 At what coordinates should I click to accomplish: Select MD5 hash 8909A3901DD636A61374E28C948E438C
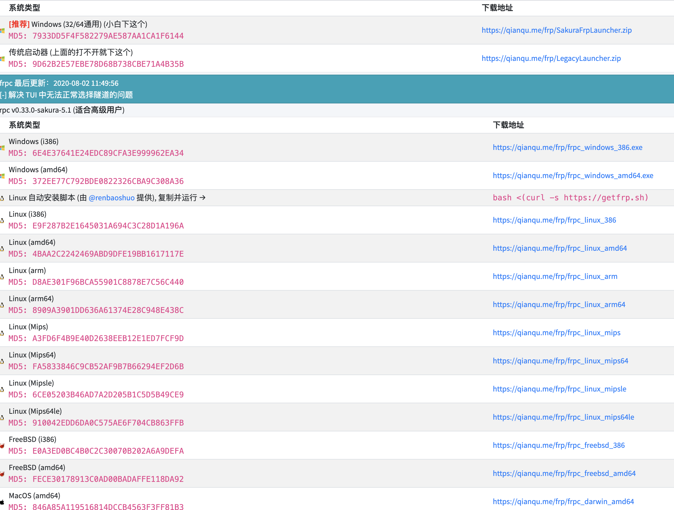(x=108, y=310)
